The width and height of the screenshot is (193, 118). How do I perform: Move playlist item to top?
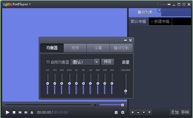(x=132, y=112)
